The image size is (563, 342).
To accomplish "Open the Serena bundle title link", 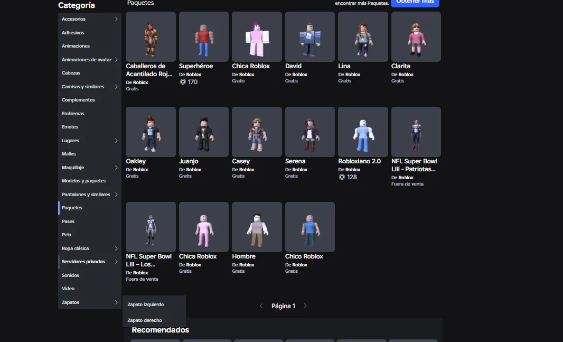I will [x=296, y=161].
